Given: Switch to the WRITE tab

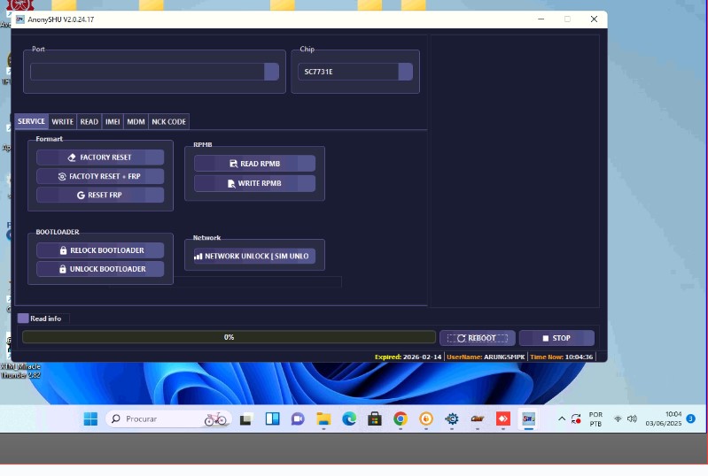Looking at the screenshot, I should (62, 122).
